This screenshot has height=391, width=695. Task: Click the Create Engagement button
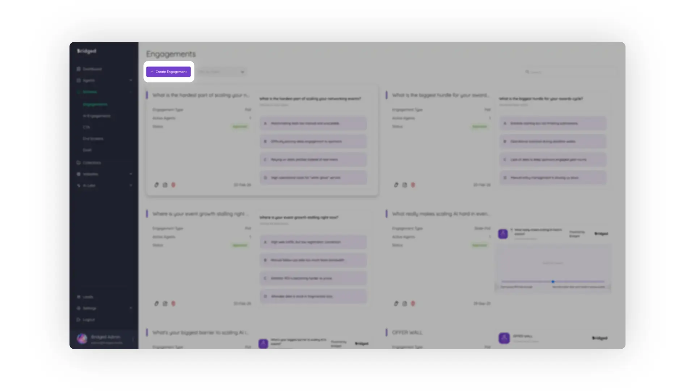coord(169,72)
